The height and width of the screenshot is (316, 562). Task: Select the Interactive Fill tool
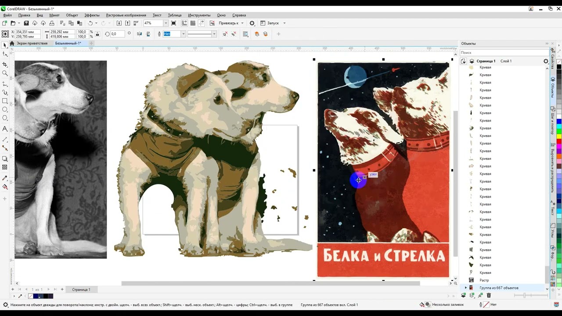[5, 187]
